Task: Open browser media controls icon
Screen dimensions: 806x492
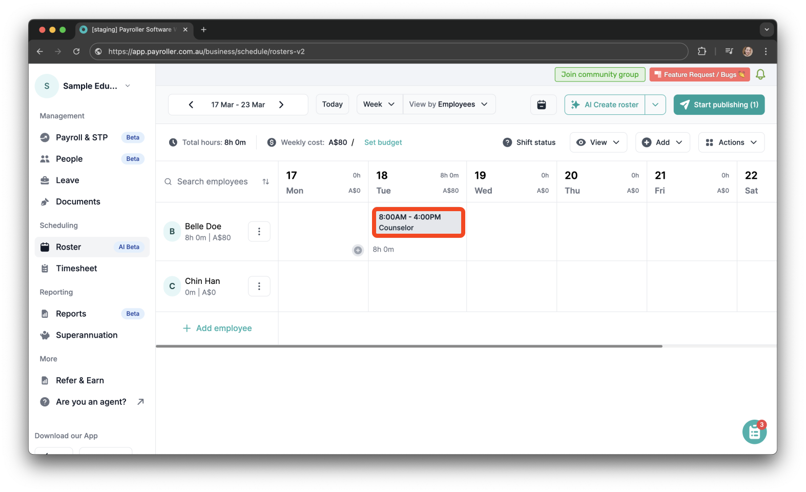Action: click(x=729, y=51)
